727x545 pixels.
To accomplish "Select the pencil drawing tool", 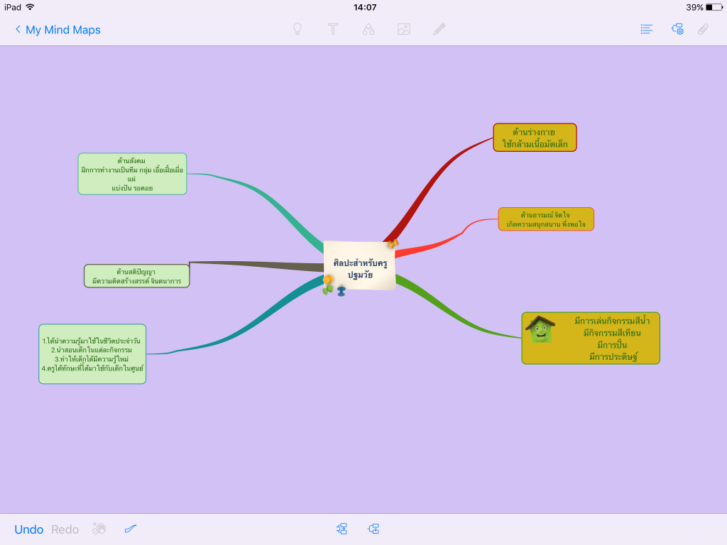I will [x=439, y=29].
